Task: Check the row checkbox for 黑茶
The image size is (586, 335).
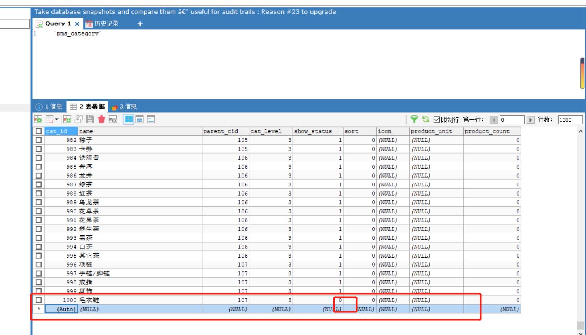Action: tap(38, 238)
